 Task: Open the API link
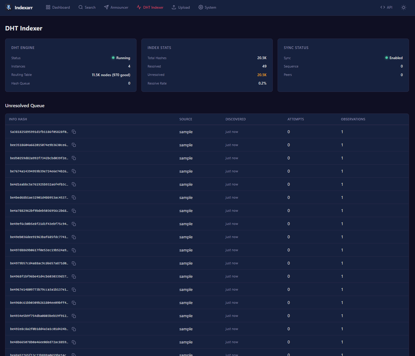click(386, 7)
